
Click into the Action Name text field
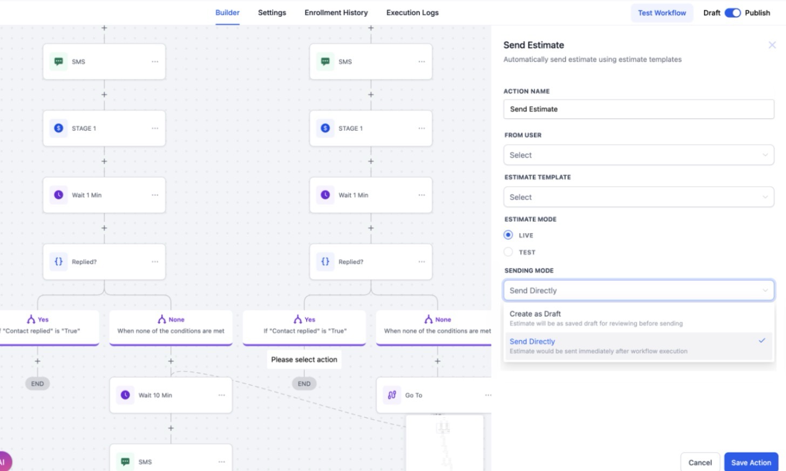point(638,109)
